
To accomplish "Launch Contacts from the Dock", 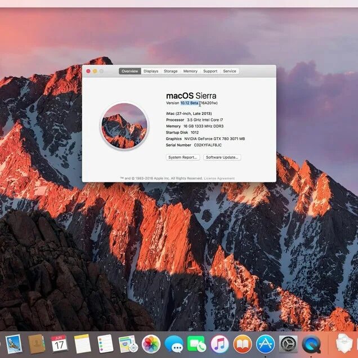I will tap(37, 344).
